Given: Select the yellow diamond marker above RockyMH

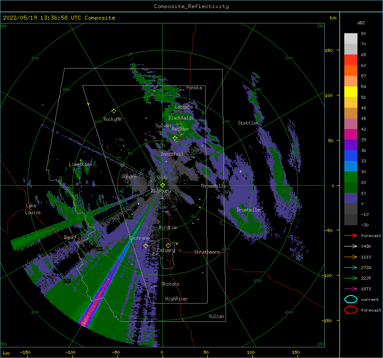Looking at the screenshot, I should click(114, 111).
